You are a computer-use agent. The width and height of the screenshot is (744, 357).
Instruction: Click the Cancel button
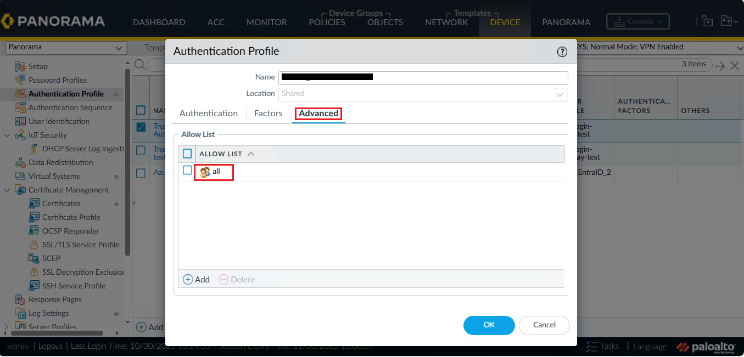coord(544,325)
